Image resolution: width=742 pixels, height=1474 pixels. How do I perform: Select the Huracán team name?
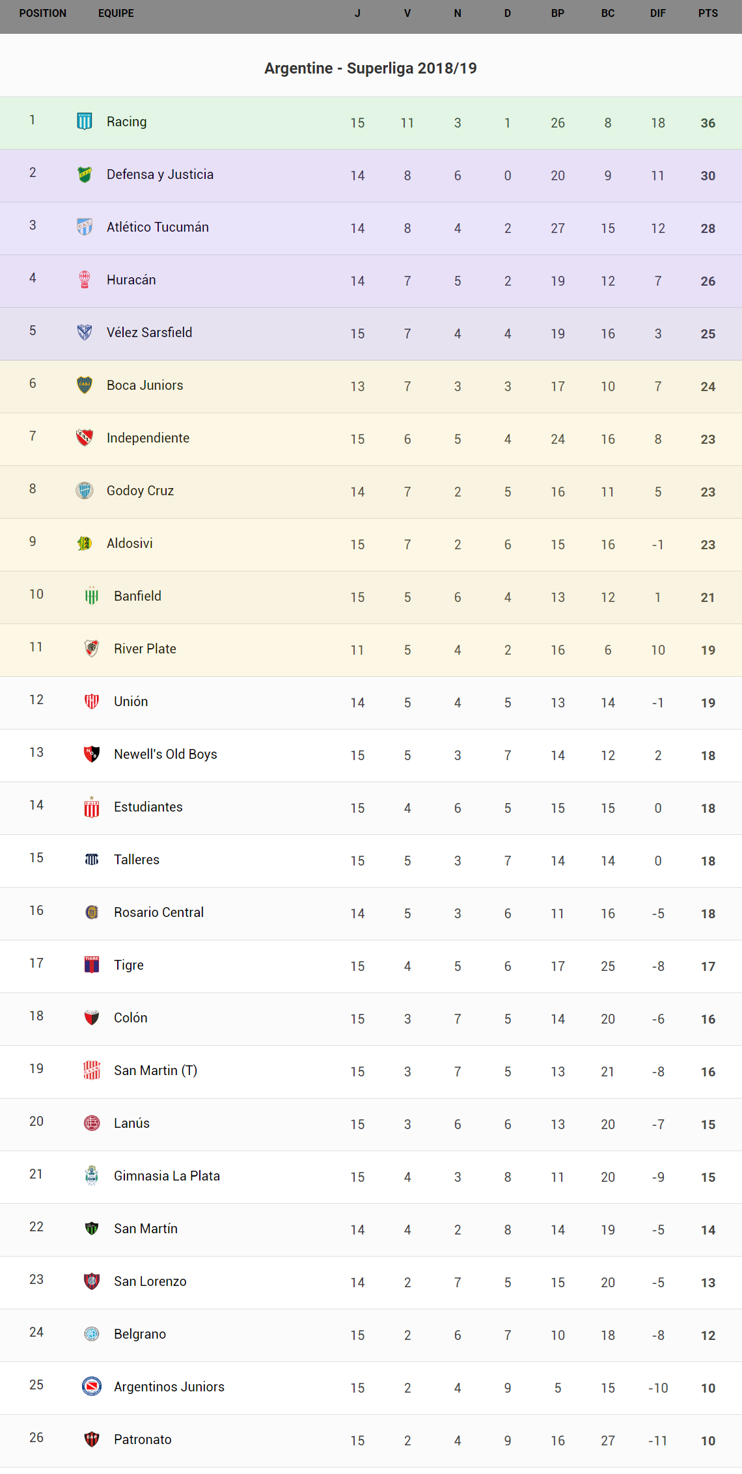click(131, 280)
